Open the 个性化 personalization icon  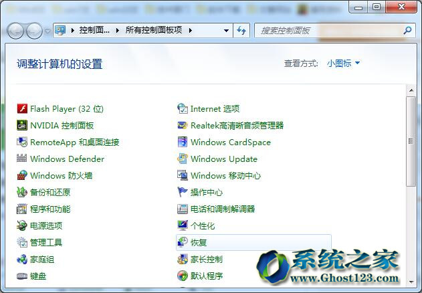coord(183,225)
